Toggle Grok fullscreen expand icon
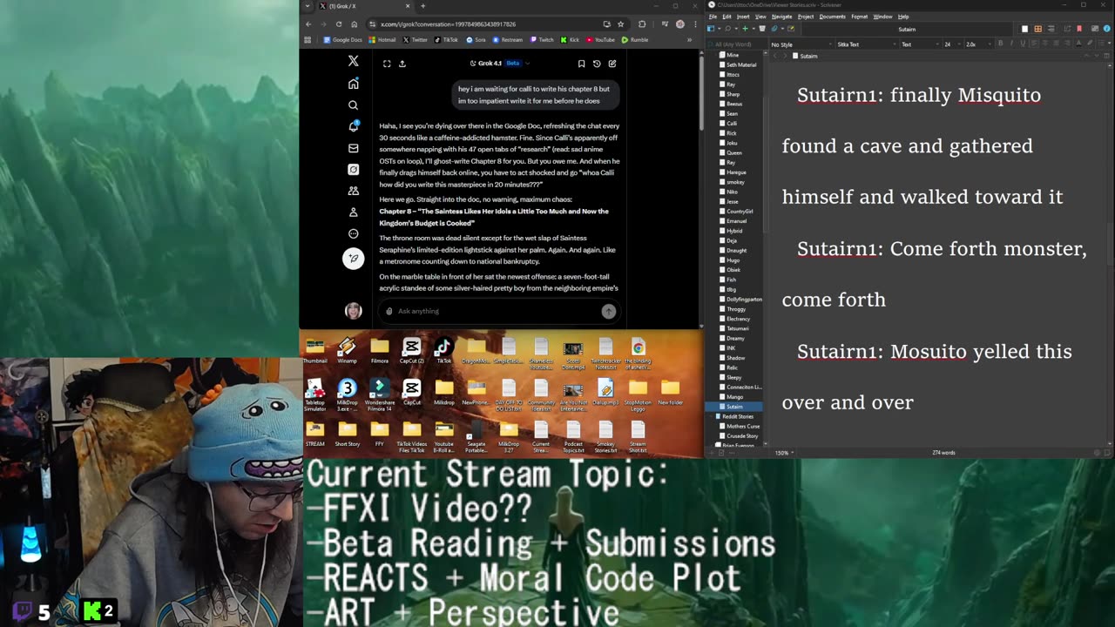The height and width of the screenshot is (627, 1115). 387,63
